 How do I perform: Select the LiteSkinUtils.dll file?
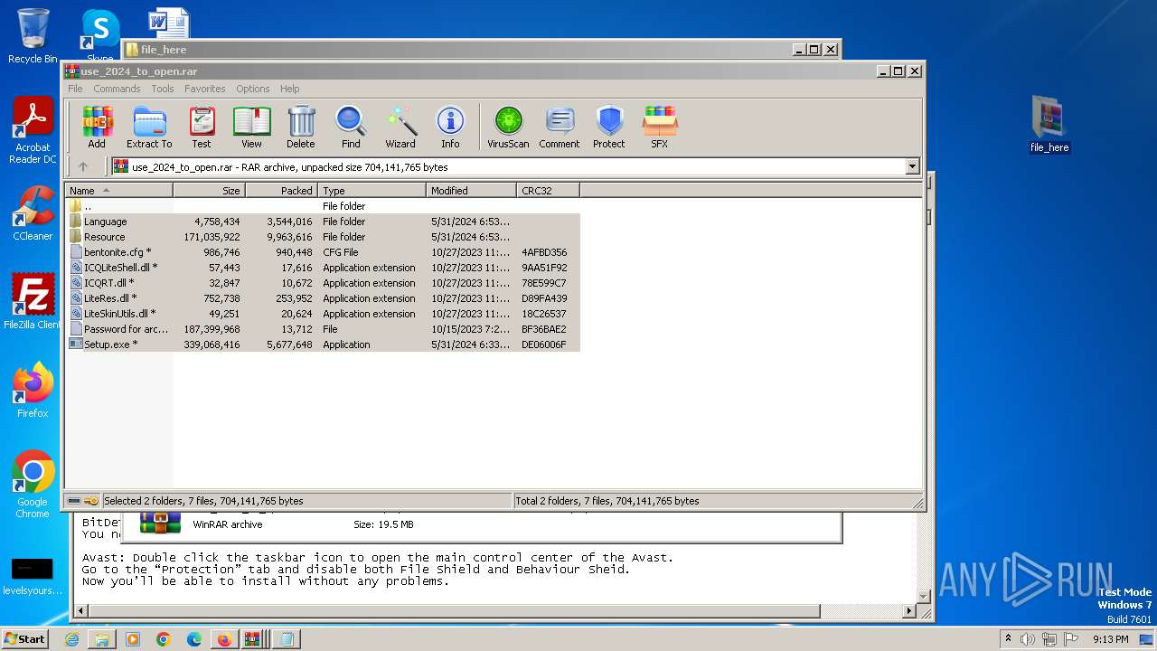point(323,314)
